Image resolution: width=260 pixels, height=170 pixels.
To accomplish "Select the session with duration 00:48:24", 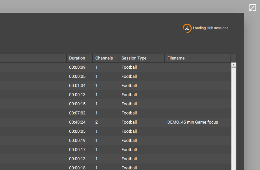I will coord(115,122).
